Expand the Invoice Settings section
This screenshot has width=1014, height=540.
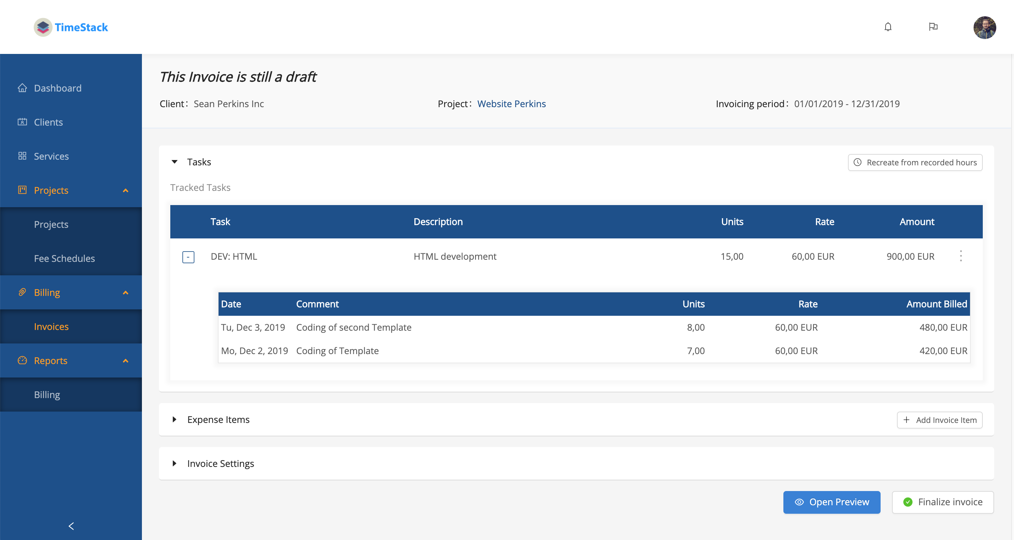pos(175,463)
